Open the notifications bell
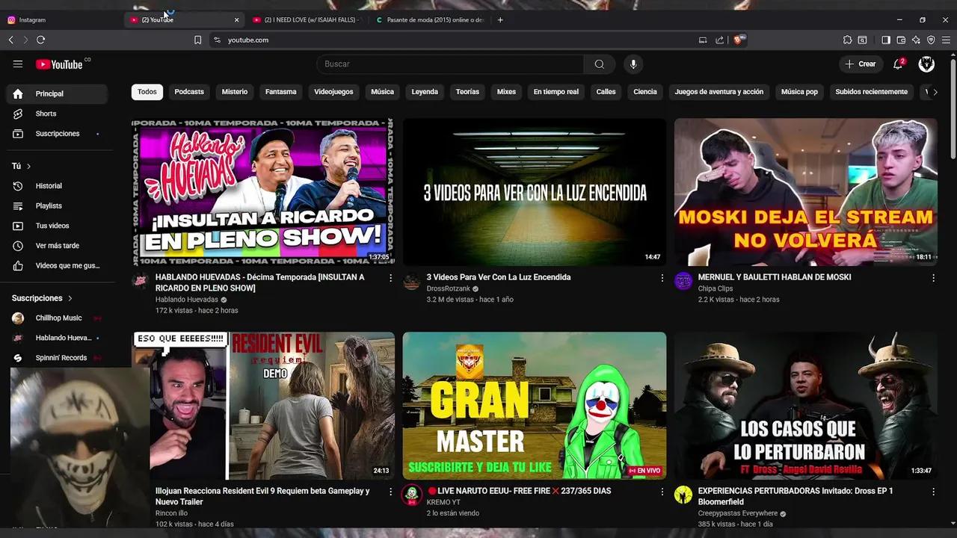The image size is (957, 538). [898, 64]
